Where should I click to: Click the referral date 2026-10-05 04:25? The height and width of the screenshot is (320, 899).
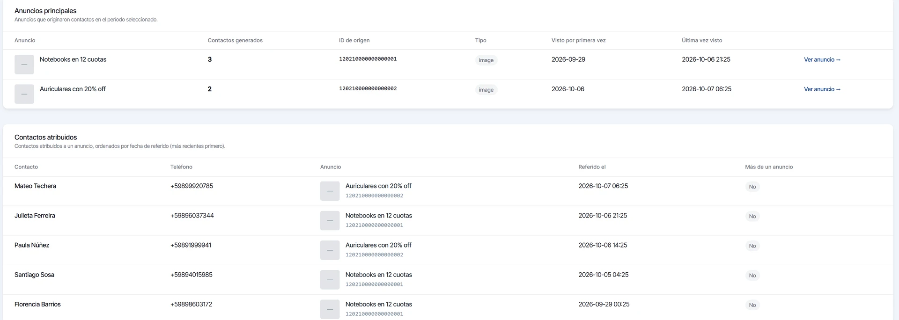[x=604, y=275]
